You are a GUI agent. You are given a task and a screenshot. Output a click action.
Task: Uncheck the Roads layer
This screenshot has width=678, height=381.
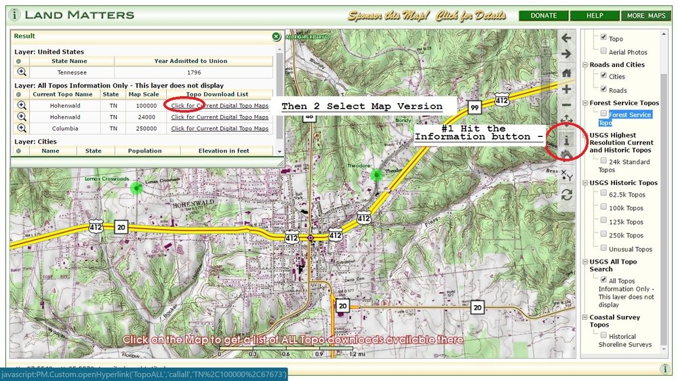[x=603, y=89]
